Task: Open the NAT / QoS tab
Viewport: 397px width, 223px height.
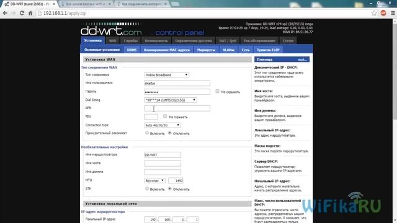Action: (228, 41)
